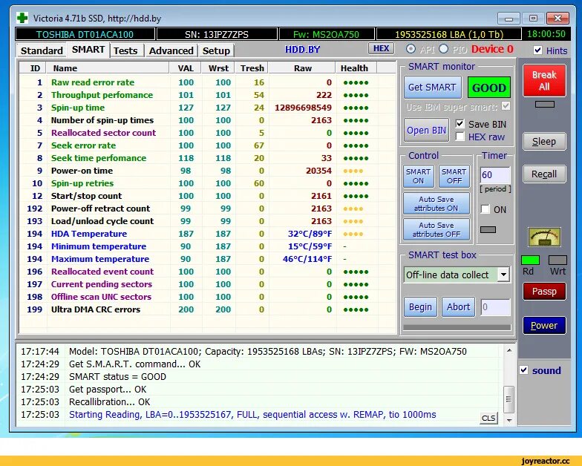Click the Seek error rate row
582x466 pixels.
tap(208, 145)
